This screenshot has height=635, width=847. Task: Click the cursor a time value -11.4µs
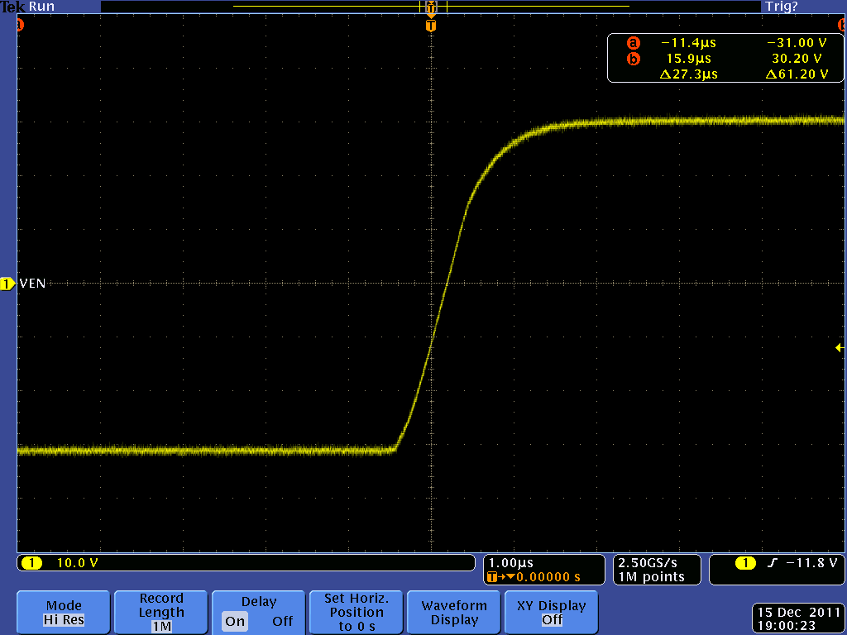(688, 43)
